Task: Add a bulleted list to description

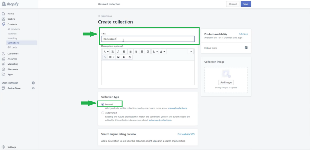Action: 130,52
